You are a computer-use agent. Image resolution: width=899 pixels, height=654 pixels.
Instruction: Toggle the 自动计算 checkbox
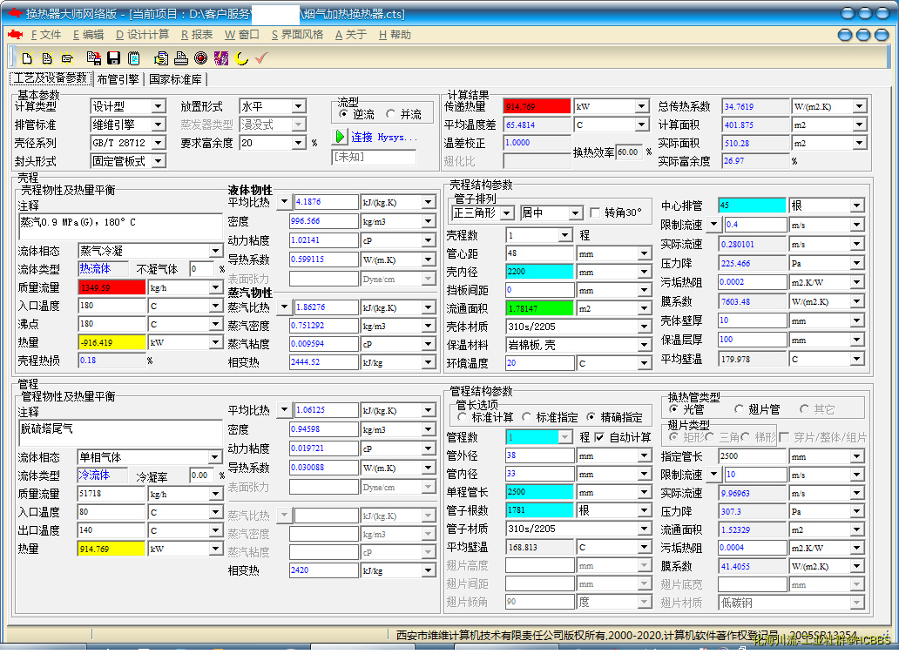599,437
